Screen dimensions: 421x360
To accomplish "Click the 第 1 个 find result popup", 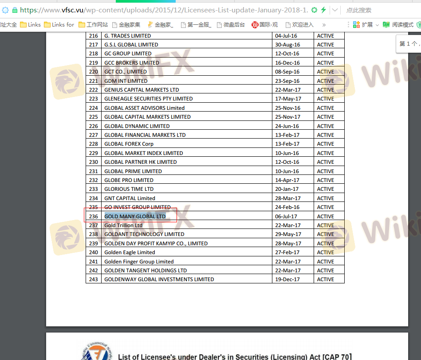I will (x=409, y=43).
